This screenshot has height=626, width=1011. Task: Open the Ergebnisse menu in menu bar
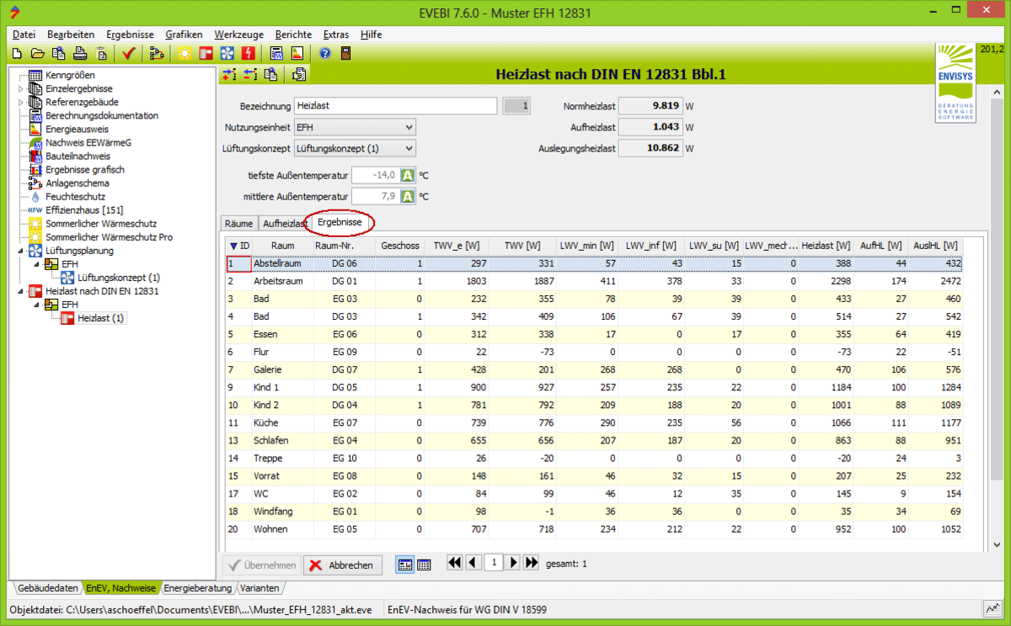130,34
